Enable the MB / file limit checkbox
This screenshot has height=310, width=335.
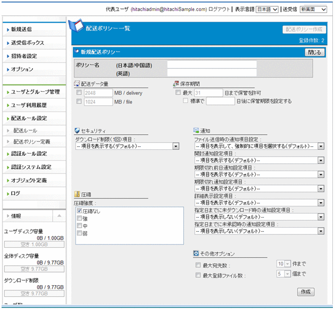coord(79,101)
